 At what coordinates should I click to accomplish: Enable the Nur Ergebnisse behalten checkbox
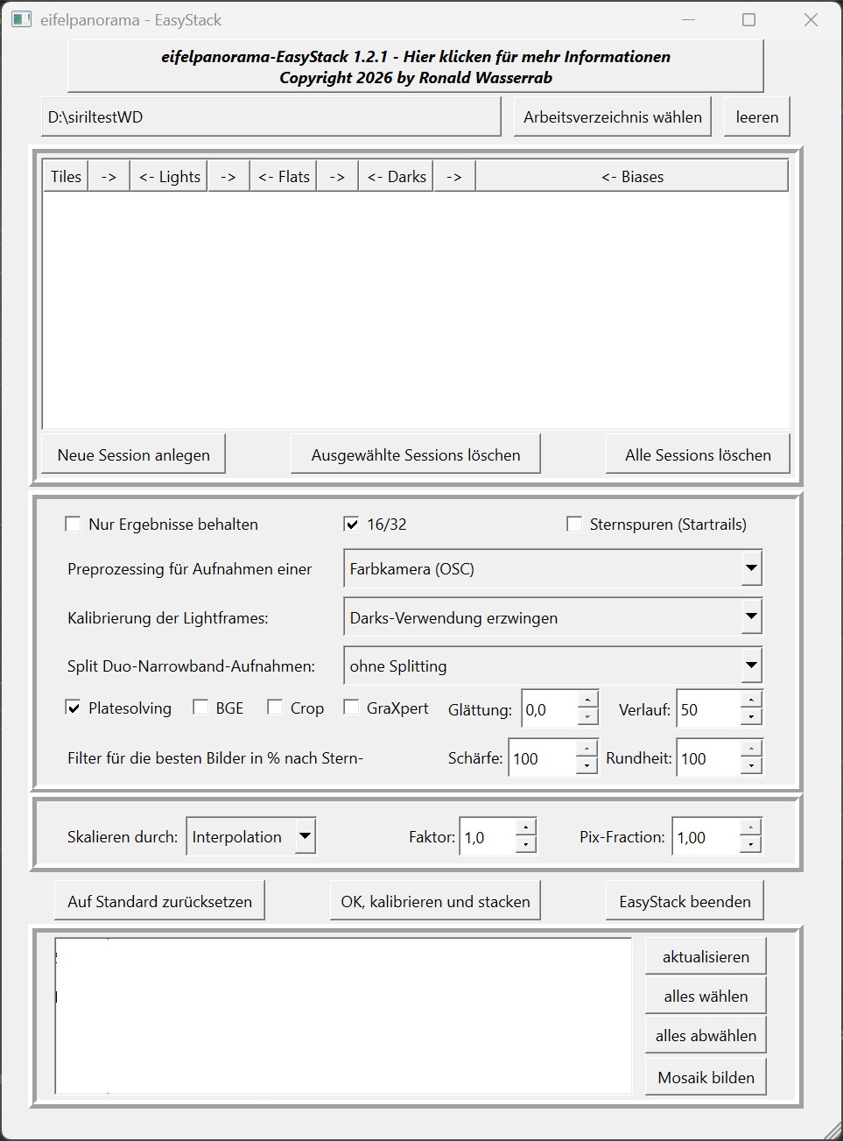pyautogui.click(x=73, y=525)
